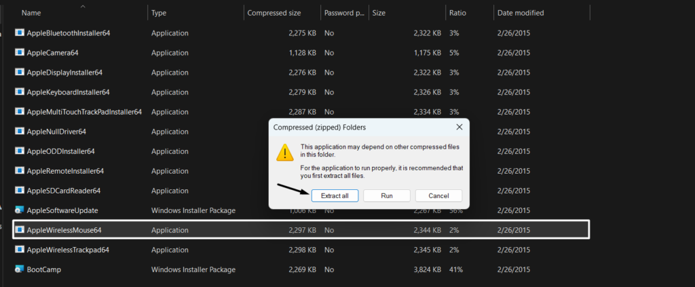Screen dimensions: 695x287
Task: Click the AppleNullDriver64 application icon
Action: 20,131
